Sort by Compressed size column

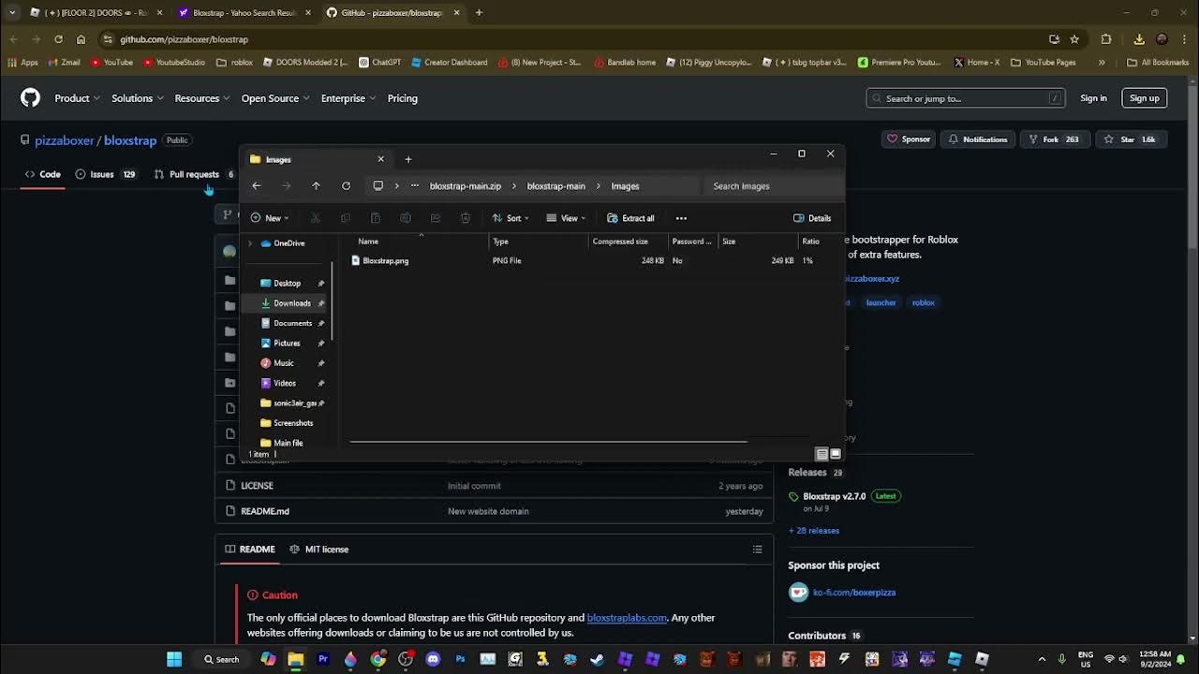[x=626, y=242]
